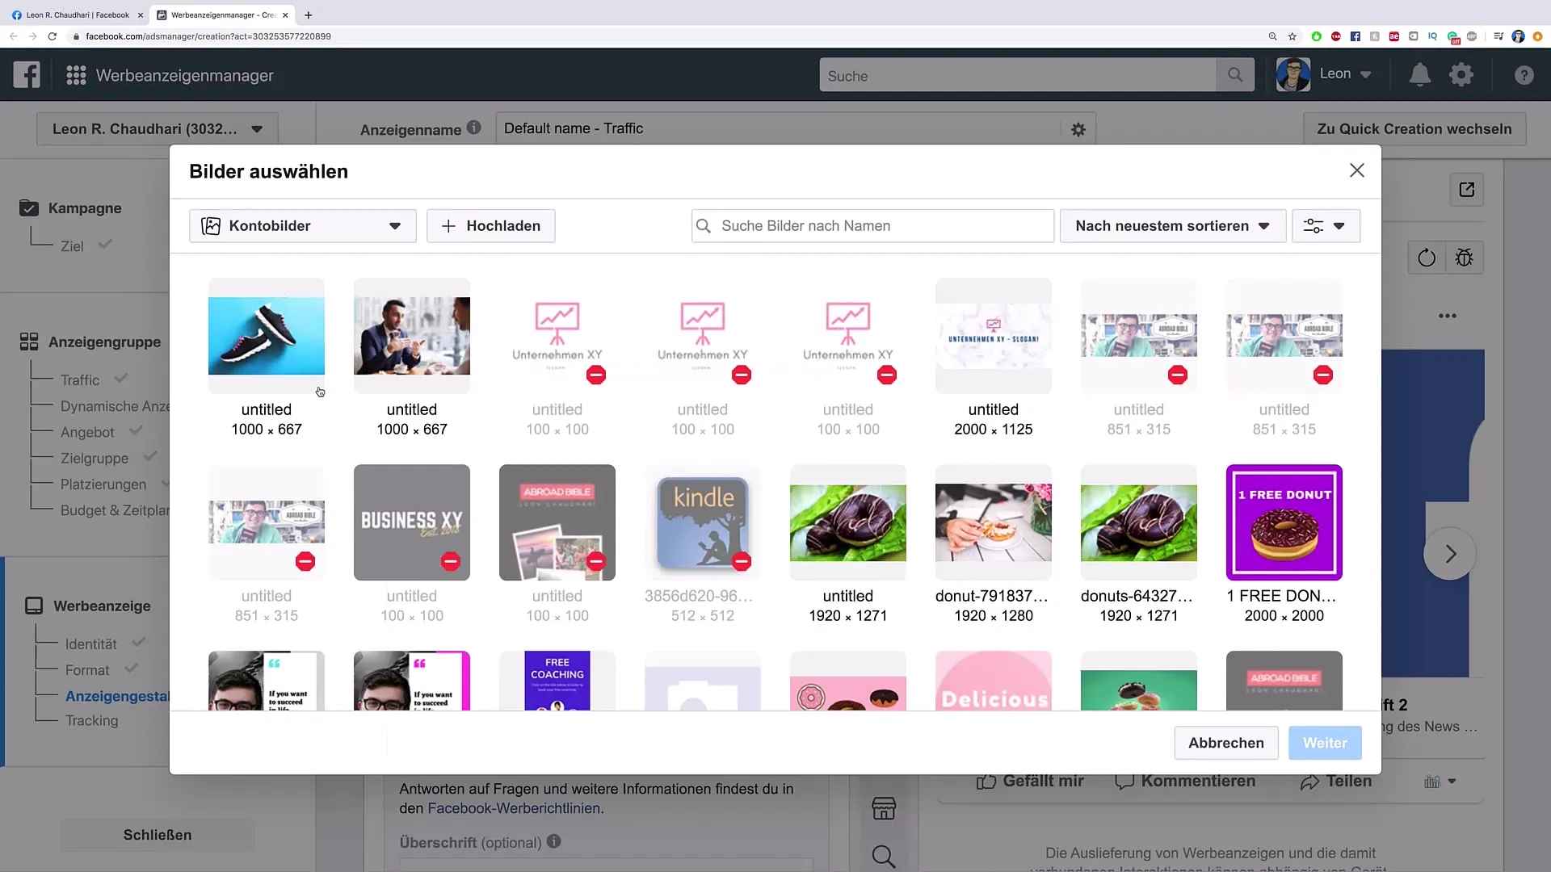
Task: Open Zielgruppe section in sidebar
Action: click(x=95, y=459)
